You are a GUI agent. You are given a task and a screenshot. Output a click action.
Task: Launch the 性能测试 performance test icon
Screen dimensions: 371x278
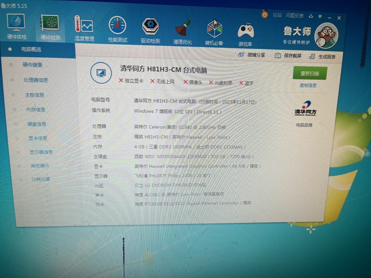click(118, 29)
